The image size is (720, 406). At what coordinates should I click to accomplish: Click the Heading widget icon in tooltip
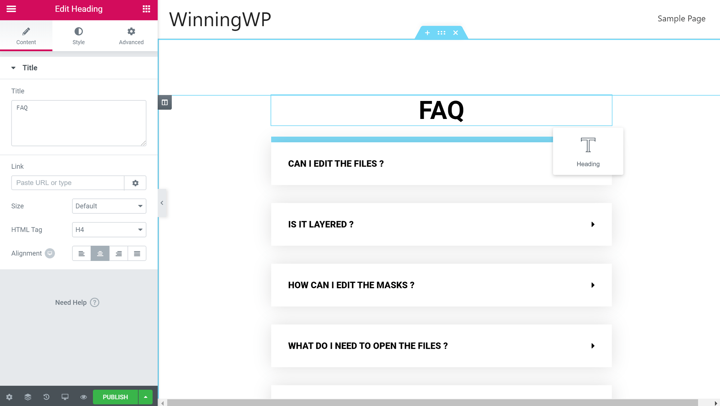click(x=588, y=145)
